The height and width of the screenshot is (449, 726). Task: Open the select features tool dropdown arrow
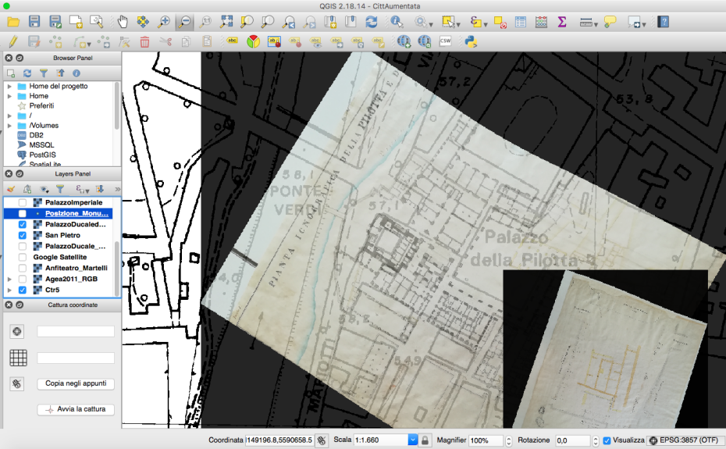click(458, 24)
